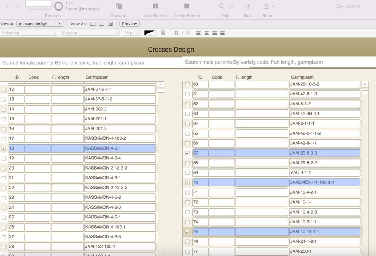Image resolution: width=376 pixels, height=256 pixels.
Task: Click the Sort A-Z icon
Action: pyautogui.click(x=247, y=6)
